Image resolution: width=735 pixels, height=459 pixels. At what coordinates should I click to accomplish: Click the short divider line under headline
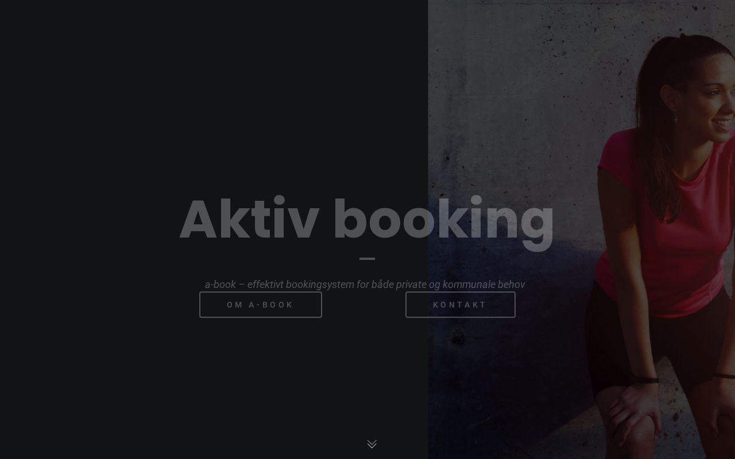[x=367, y=259]
